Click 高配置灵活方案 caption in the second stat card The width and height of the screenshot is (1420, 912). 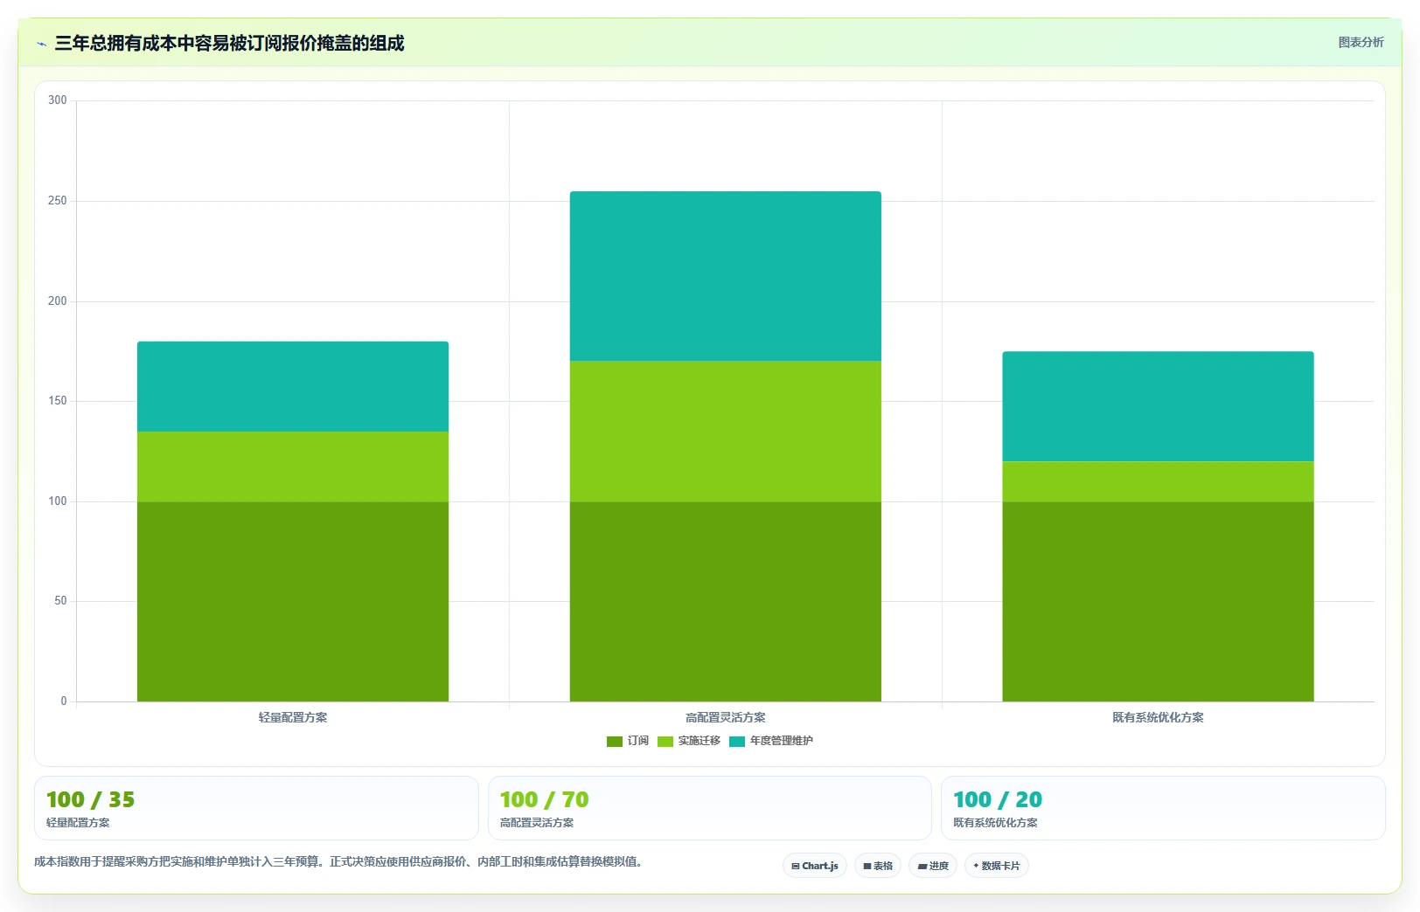537,823
